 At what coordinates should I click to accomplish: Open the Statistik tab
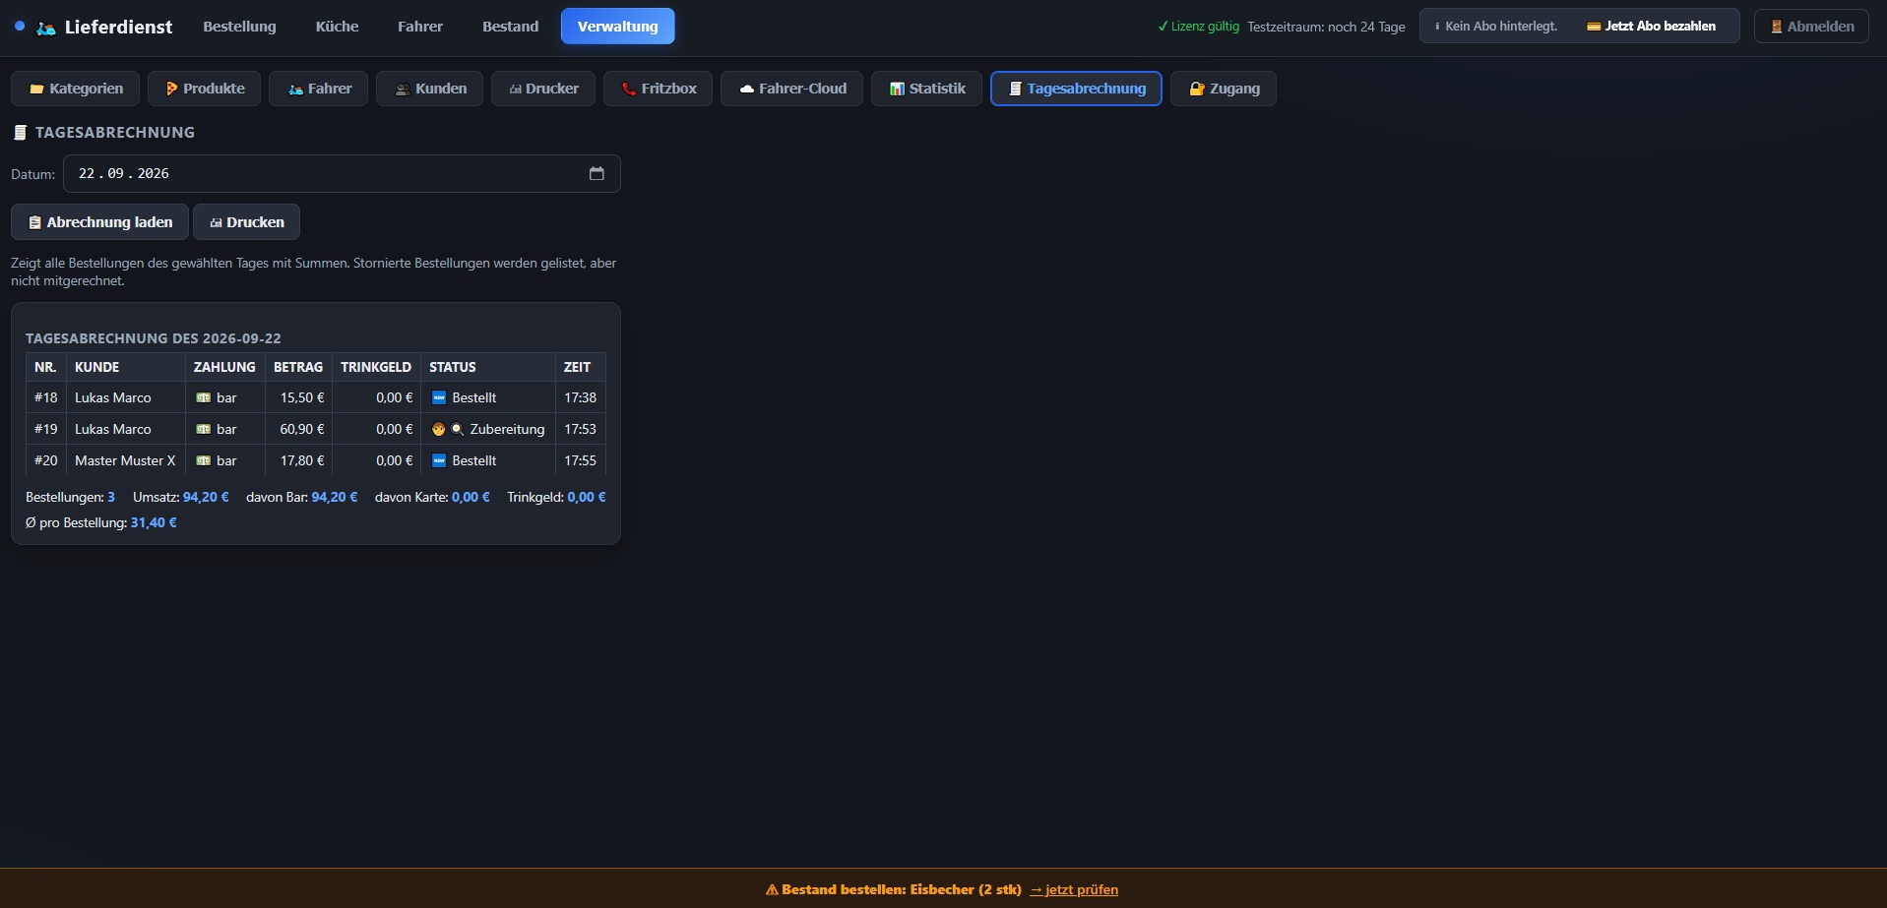point(927,89)
